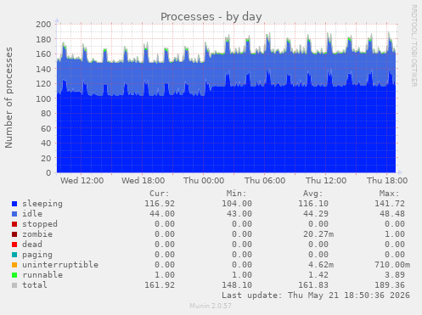
Task: Click idle average value 44.29
Action: [316, 214]
